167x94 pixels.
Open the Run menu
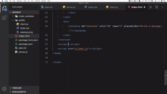pos(32,1)
